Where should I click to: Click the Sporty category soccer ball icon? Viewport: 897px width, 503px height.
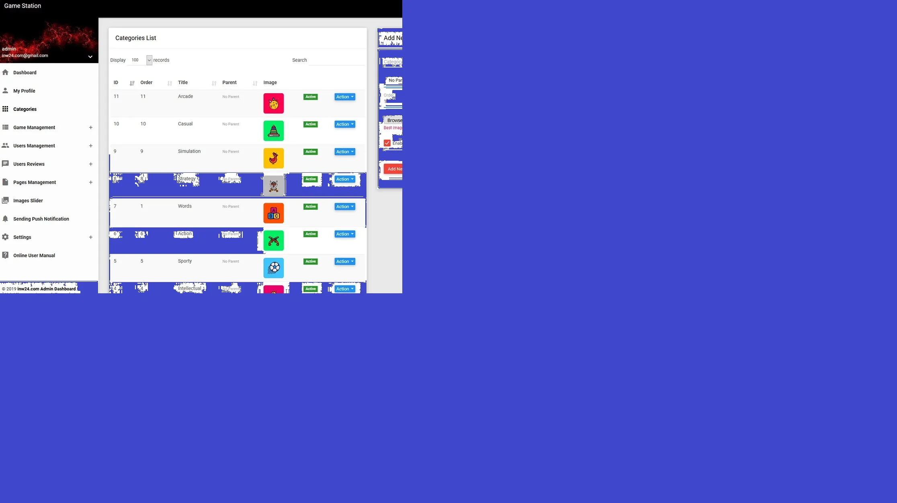click(x=273, y=267)
